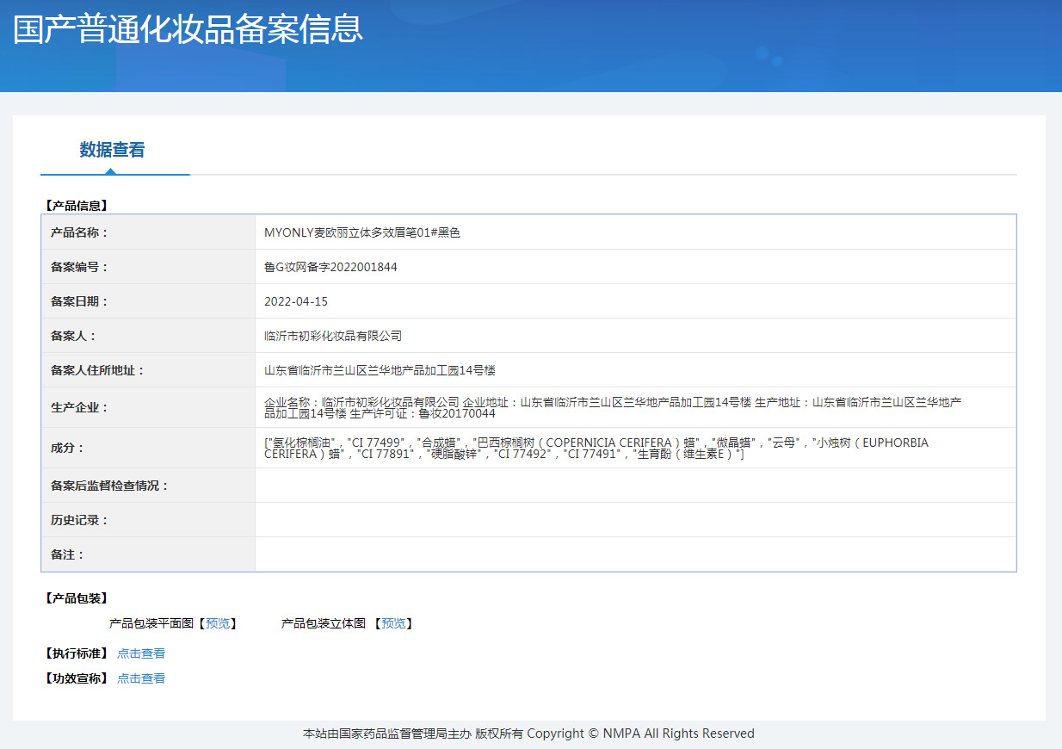Select filing number 鲁G妆网备字2022001844
This screenshot has height=749, width=1062.
pyautogui.click(x=330, y=267)
